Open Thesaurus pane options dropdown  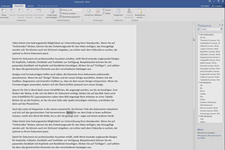pos(219,25)
